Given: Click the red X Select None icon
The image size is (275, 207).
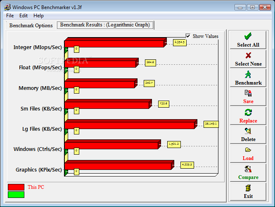Looking at the screenshot, I should pyautogui.click(x=248, y=56).
